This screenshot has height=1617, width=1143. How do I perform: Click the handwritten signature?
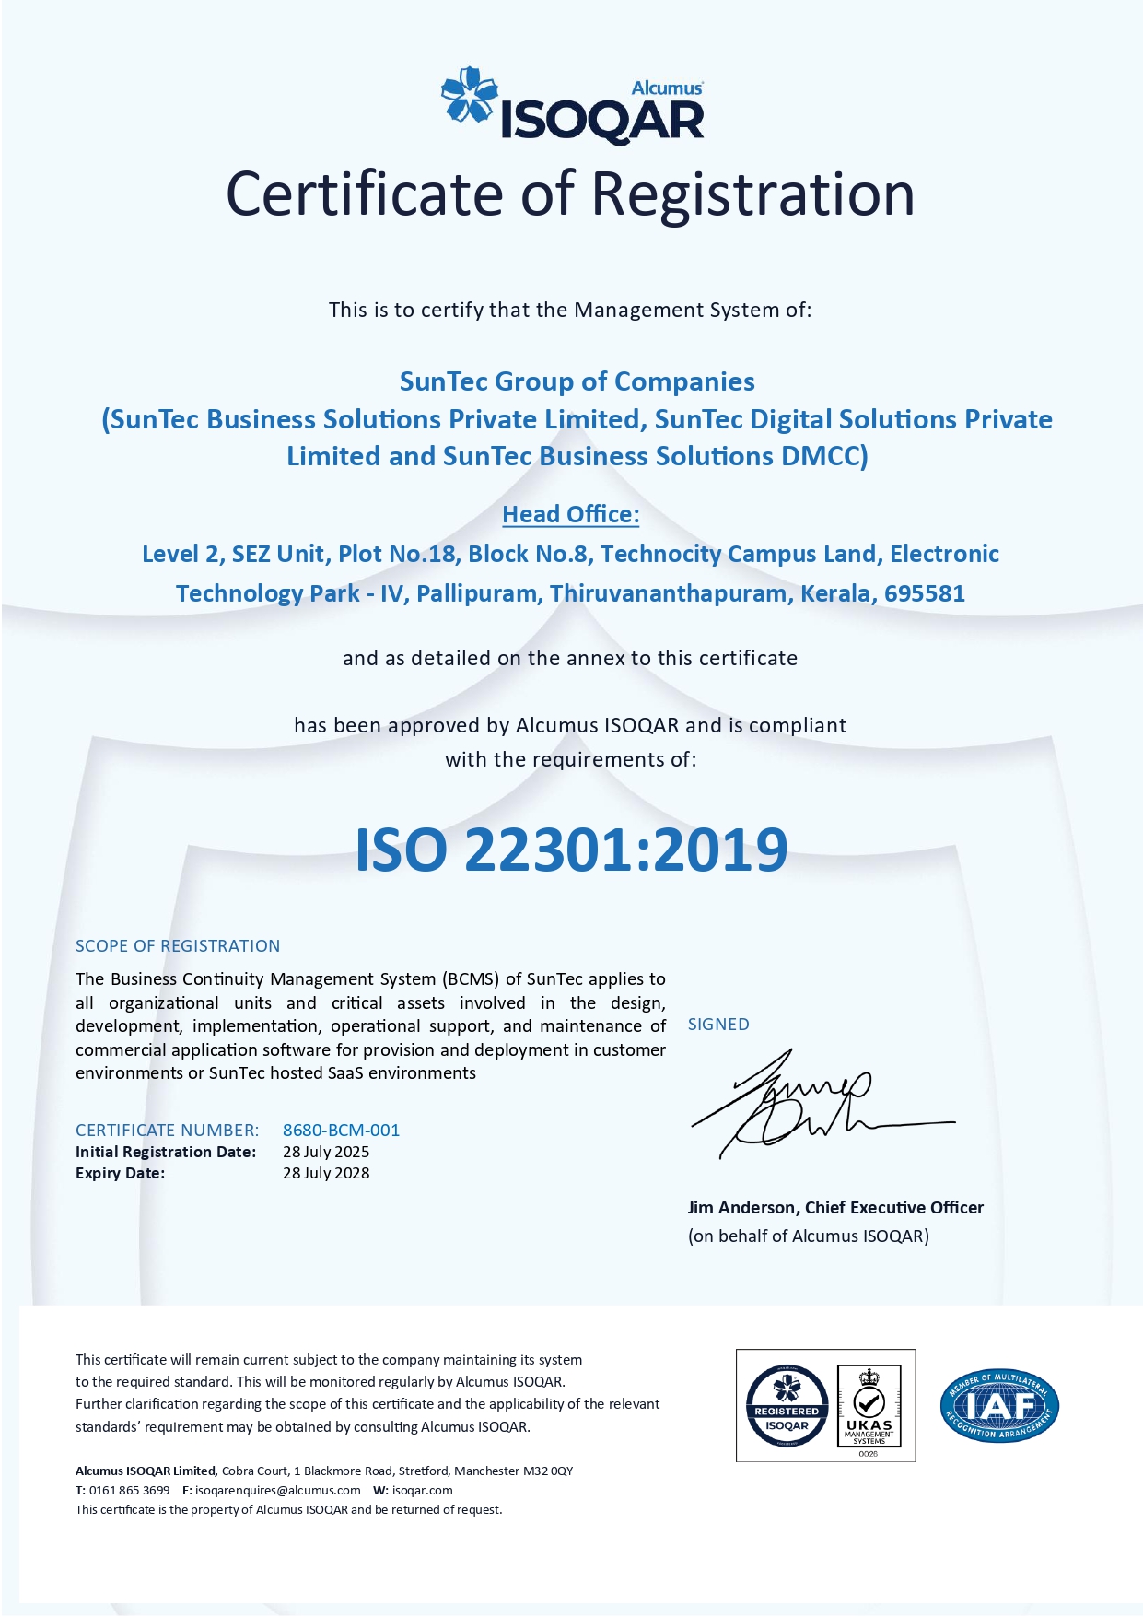811,1106
